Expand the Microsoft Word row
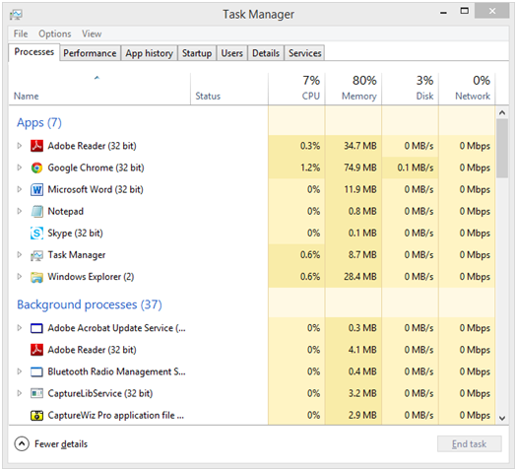 click(x=19, y=189)
